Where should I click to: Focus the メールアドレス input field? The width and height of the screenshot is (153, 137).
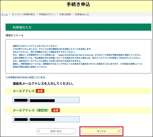(x=46, y=100)
